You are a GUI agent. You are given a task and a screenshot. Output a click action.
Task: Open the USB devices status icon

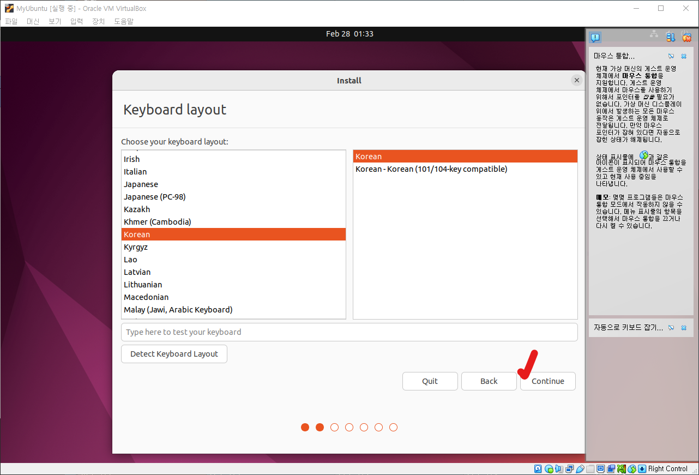pyautogui.click(x=580, y=469)
